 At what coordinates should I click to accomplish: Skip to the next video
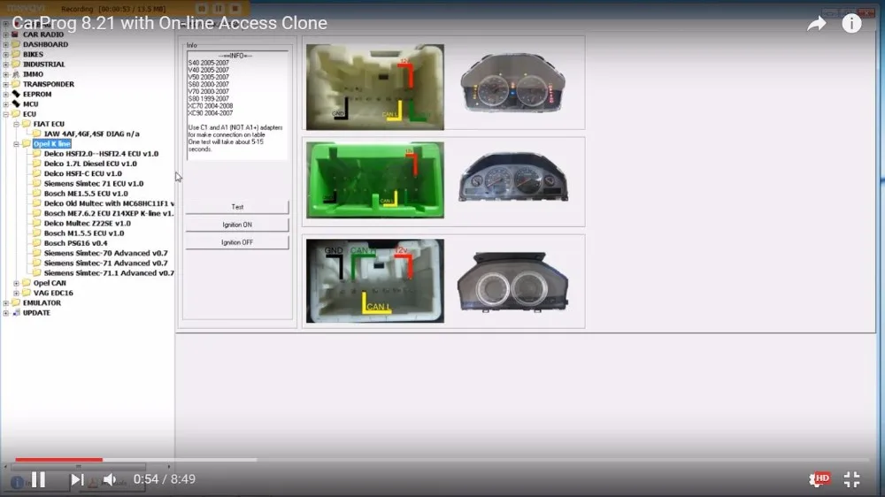(77, 479)
